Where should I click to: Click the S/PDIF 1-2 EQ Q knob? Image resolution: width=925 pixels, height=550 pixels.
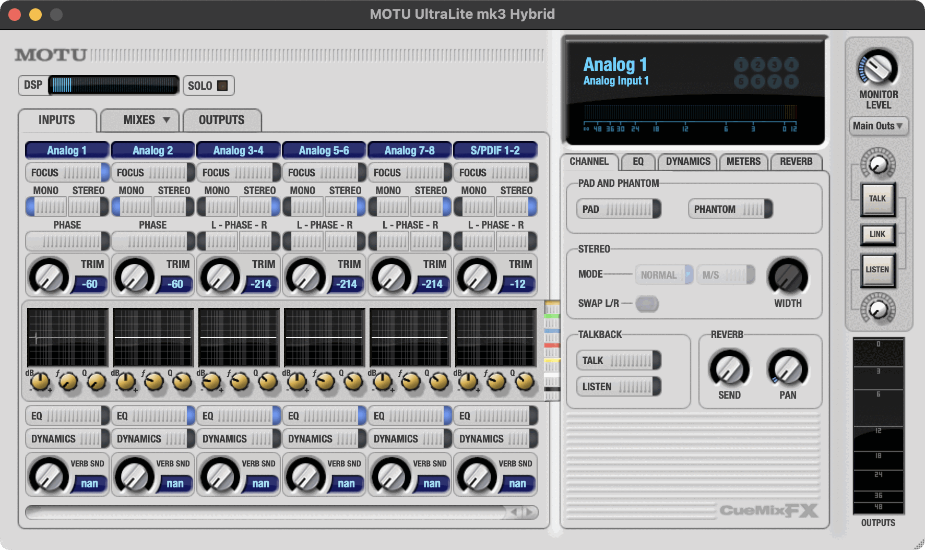click(x=525, y=382)
